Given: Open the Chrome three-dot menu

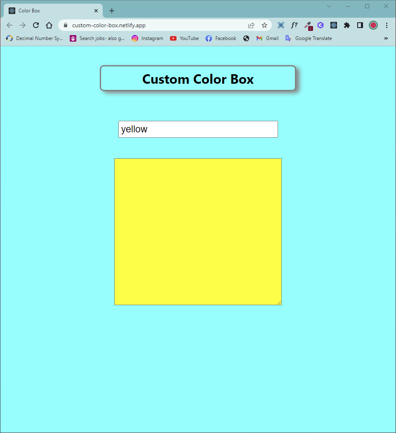Looking at the screenshot, I should [387, 26].
